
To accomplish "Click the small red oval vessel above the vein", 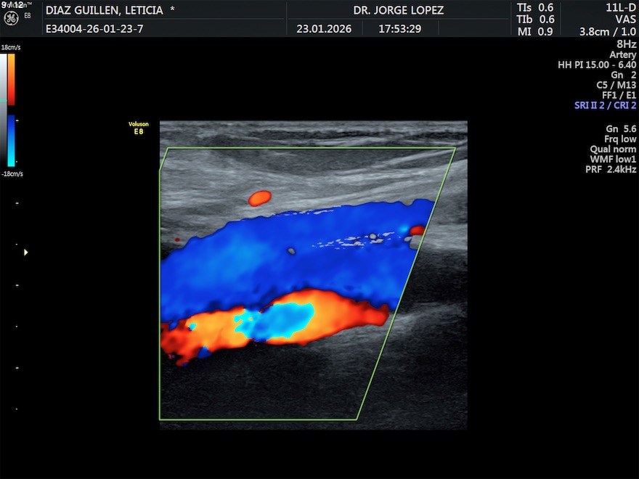I will point(259,197).
